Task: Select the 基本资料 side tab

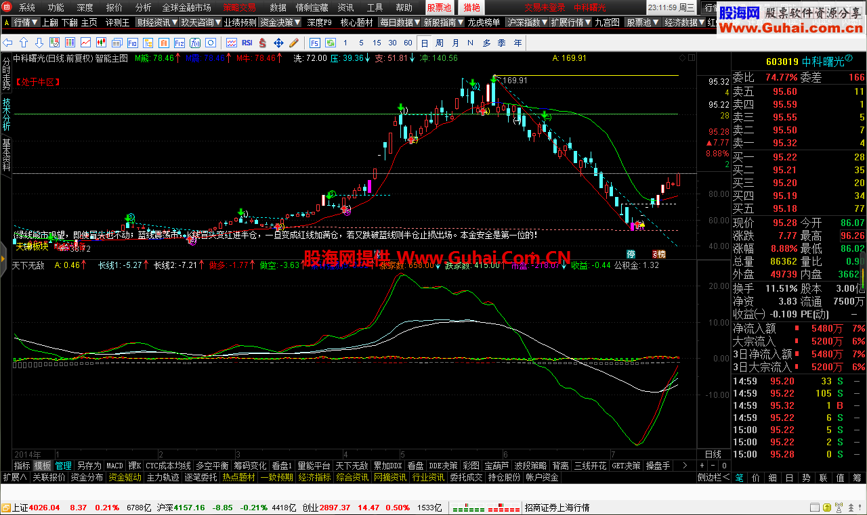Action: [6, 154]
